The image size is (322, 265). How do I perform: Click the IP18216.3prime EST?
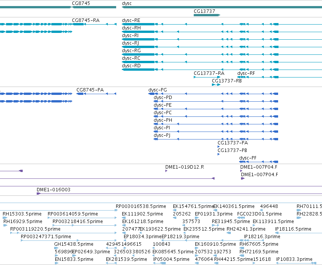(x=262, y=237)
